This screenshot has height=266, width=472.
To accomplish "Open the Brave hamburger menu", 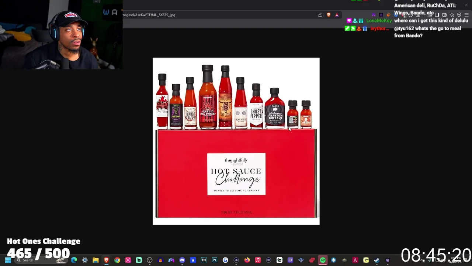I will (466, 15).
